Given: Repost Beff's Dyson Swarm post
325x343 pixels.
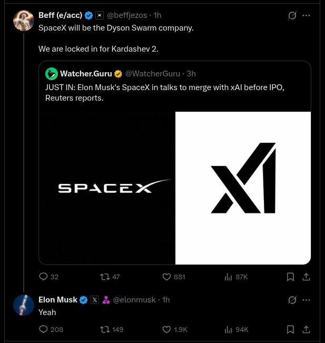Looking at the screenshot, I should click(105, 277).
